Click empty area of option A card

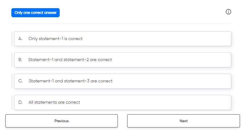coord(156,39)
